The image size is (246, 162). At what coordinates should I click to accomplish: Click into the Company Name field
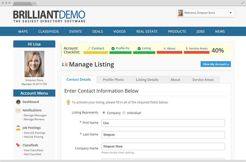[x=163, y=146]
